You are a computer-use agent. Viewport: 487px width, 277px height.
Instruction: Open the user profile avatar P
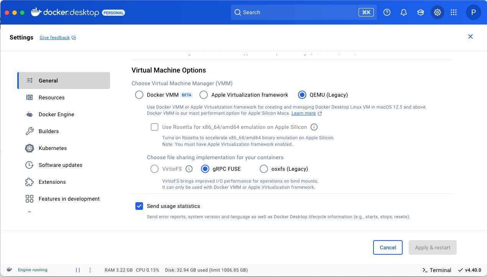click(474, 12)
